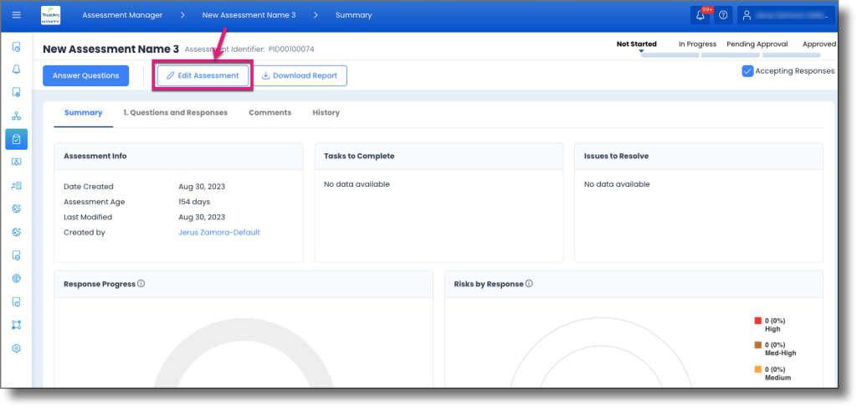Toggle the Accepting Responses checkbox
The image size is (857, 407).
point(747,71)
